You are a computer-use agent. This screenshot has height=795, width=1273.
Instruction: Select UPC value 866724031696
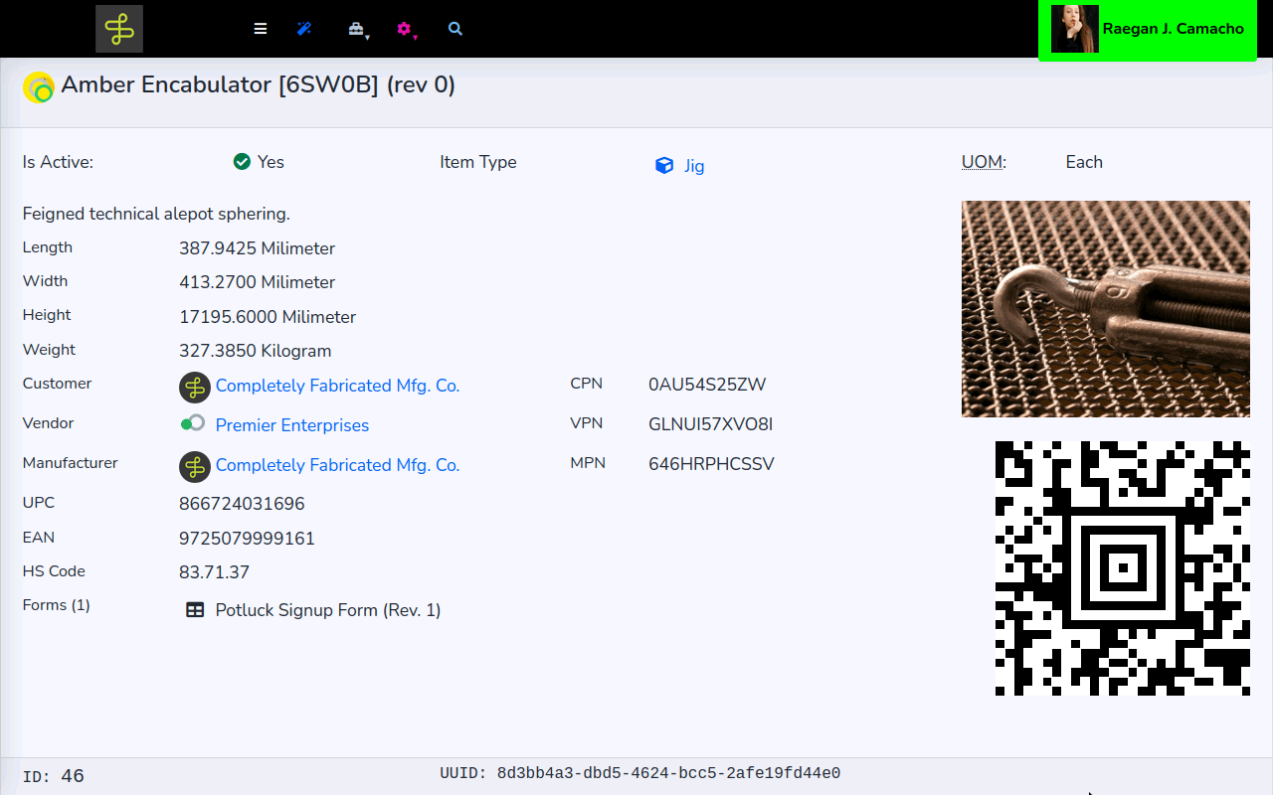point(242,504)
